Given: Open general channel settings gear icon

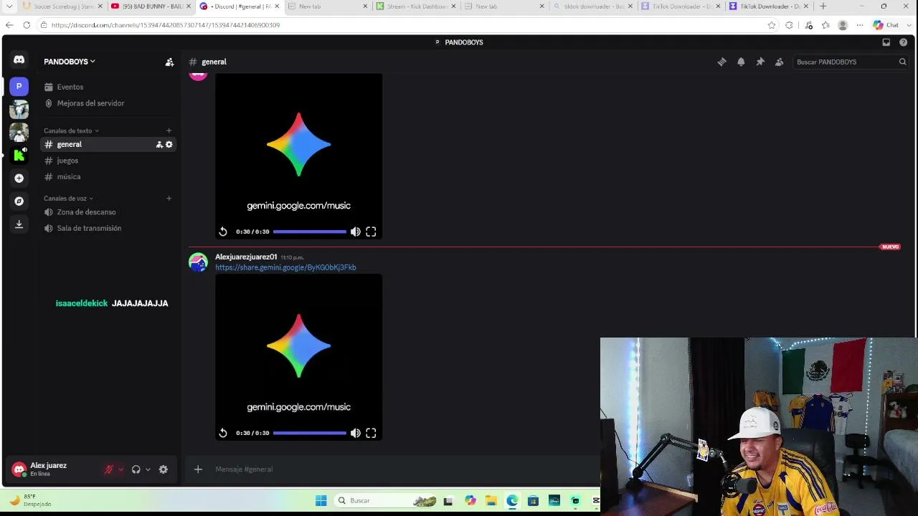Looking at the screenshot, I should click(x=169, y=145).
